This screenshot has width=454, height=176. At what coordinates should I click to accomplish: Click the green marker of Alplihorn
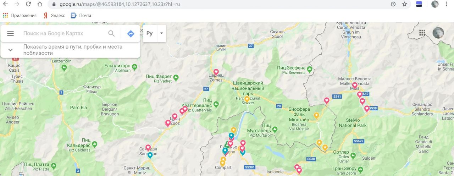135,66
